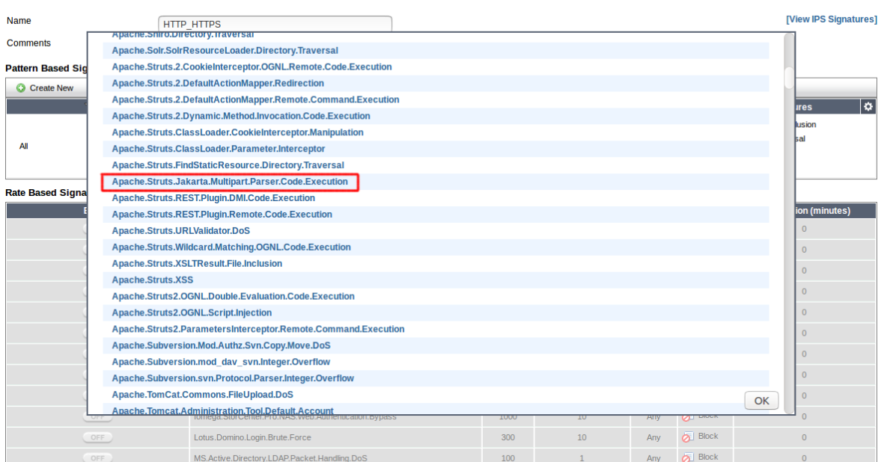
Task: Select Apache.Struts.Jakarta.Multipart.Parser.Code.Execution
Action: click(x=230, y=181)
